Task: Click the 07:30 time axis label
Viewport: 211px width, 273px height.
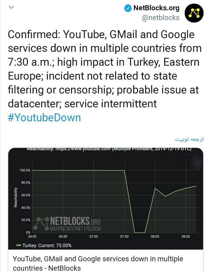Action: tap(124, 237)
